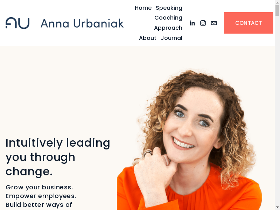Click the 'Empower employees' text line
The image size is (280, 210).
tap(41, 196)
